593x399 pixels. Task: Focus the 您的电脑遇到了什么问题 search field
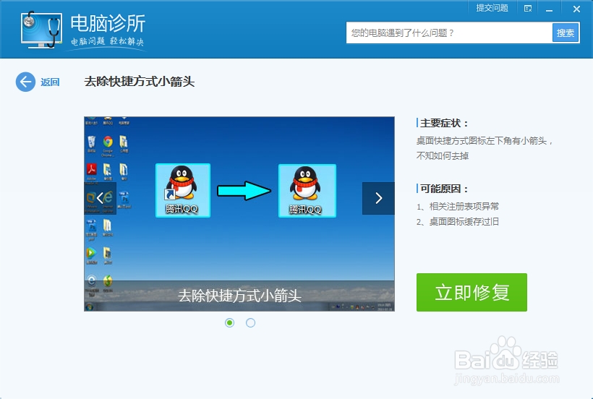click(449, 33)
